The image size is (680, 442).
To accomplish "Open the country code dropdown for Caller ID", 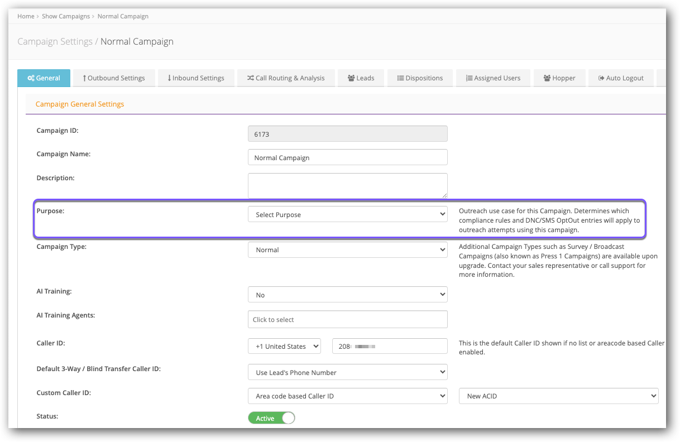I will coord(284,346).
